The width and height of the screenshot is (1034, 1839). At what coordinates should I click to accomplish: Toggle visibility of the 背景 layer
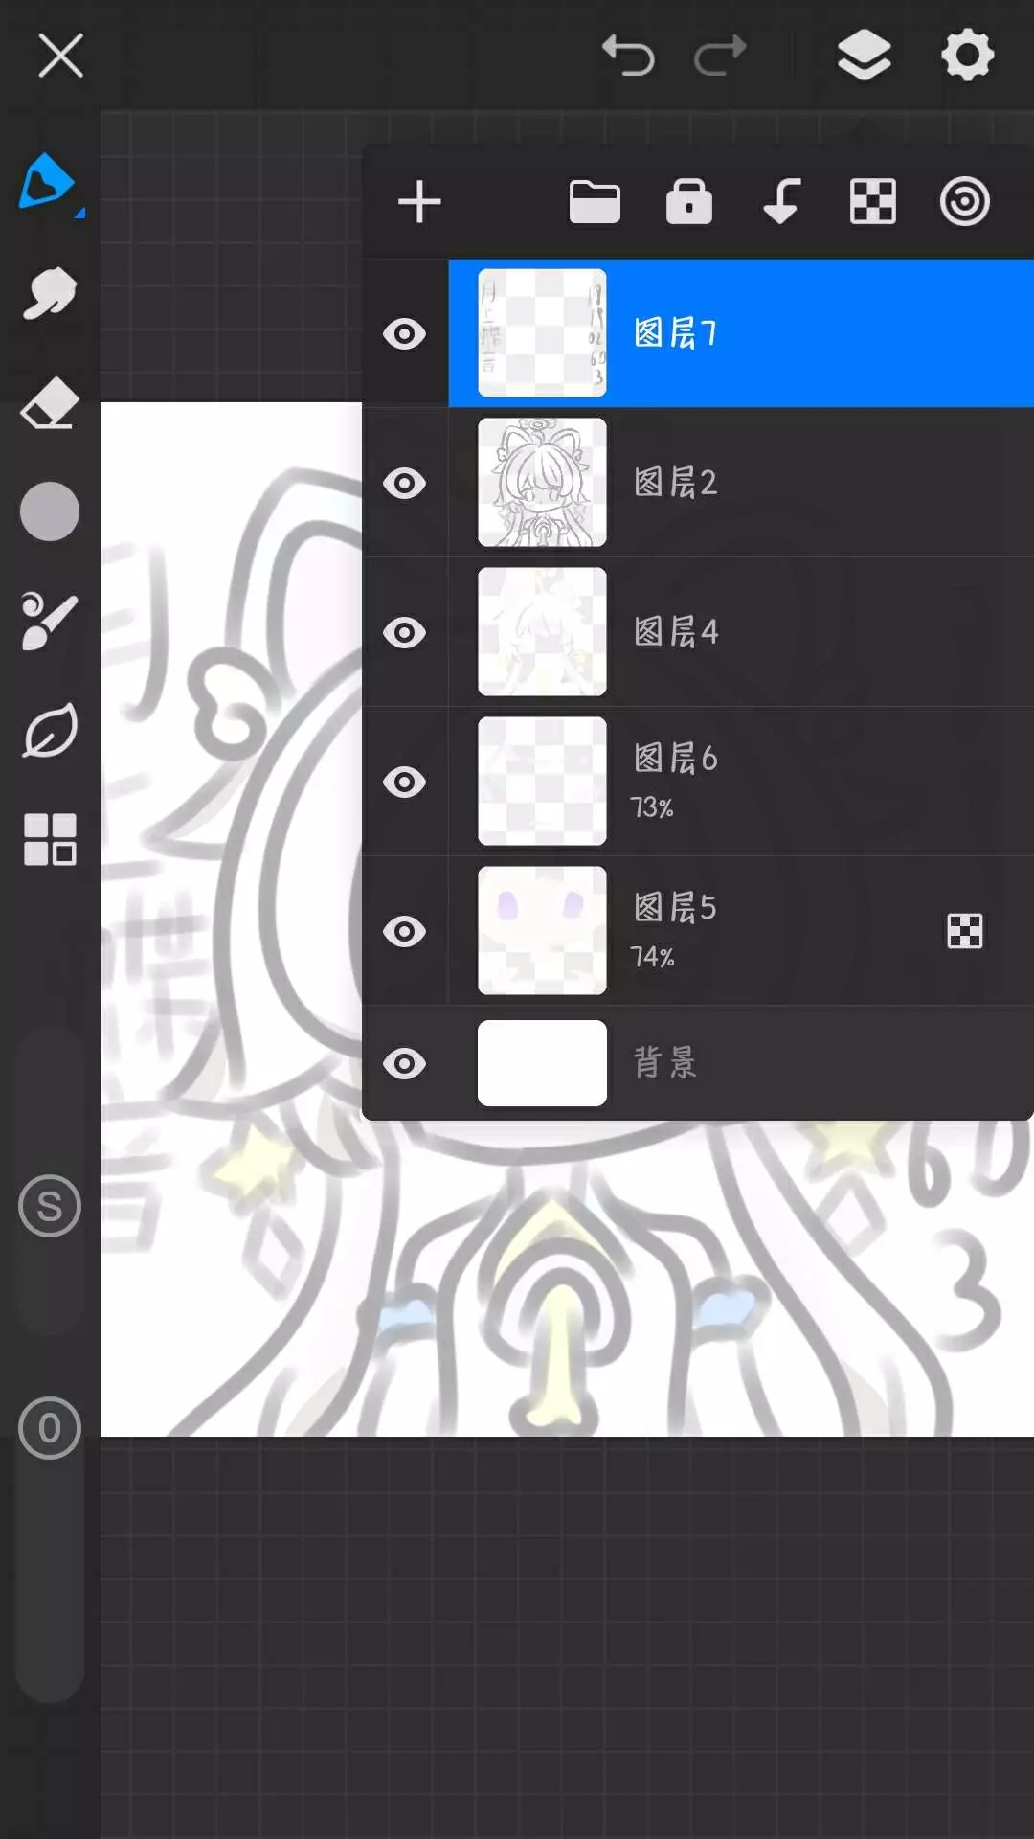coord(405,1064)
